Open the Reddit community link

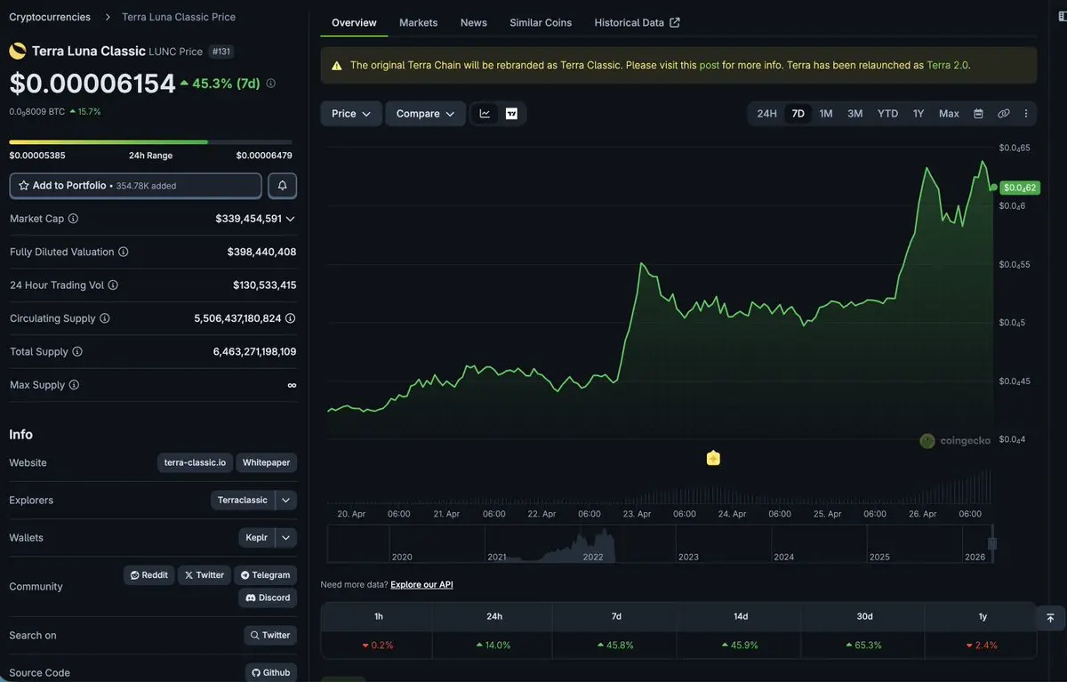tap(149, 575)
